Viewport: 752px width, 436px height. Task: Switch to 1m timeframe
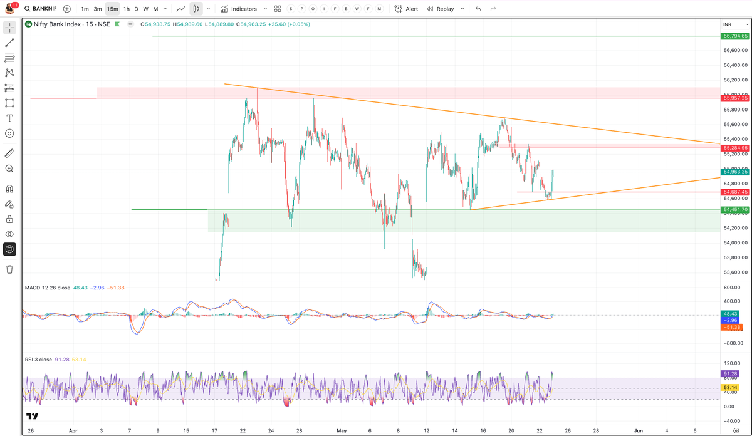85,9
